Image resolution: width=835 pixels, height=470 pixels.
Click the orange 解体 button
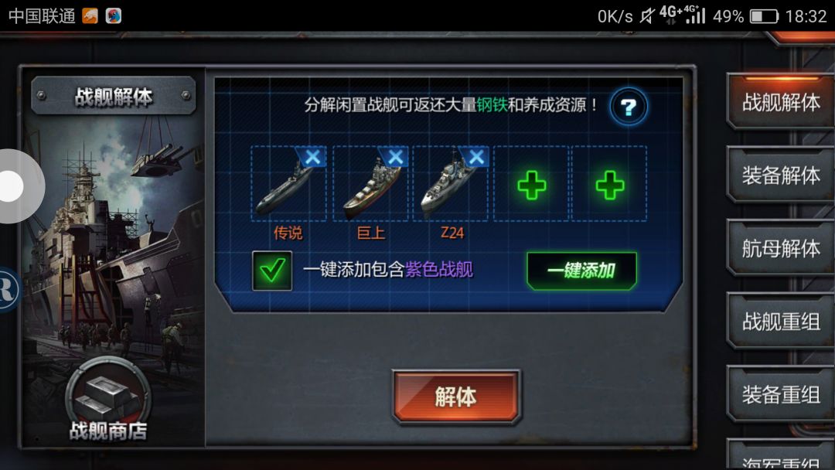click(456, 397)
